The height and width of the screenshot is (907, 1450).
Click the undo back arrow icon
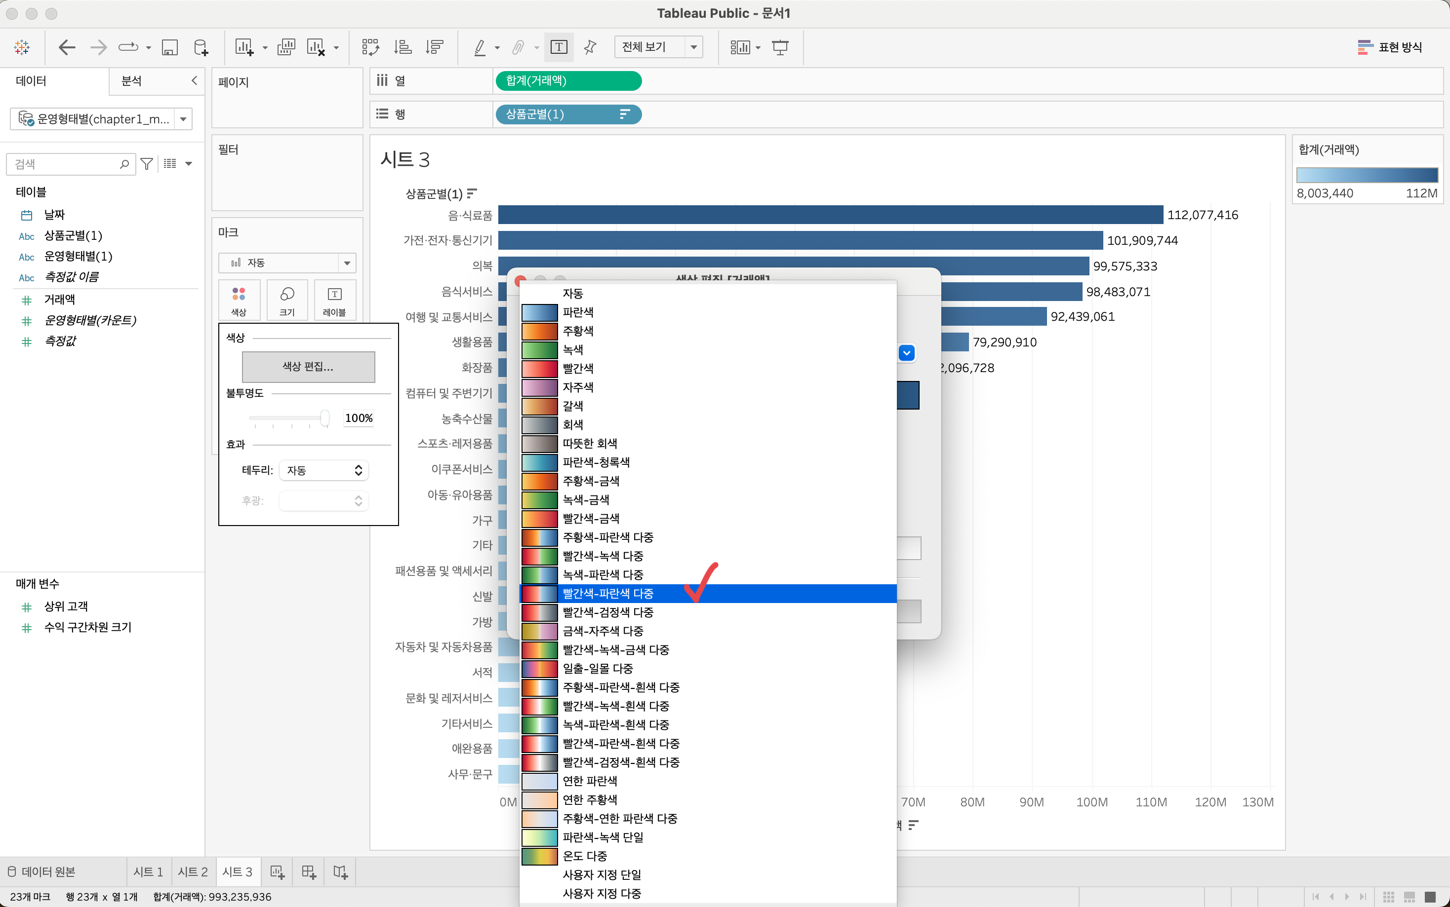coord(67,47)
